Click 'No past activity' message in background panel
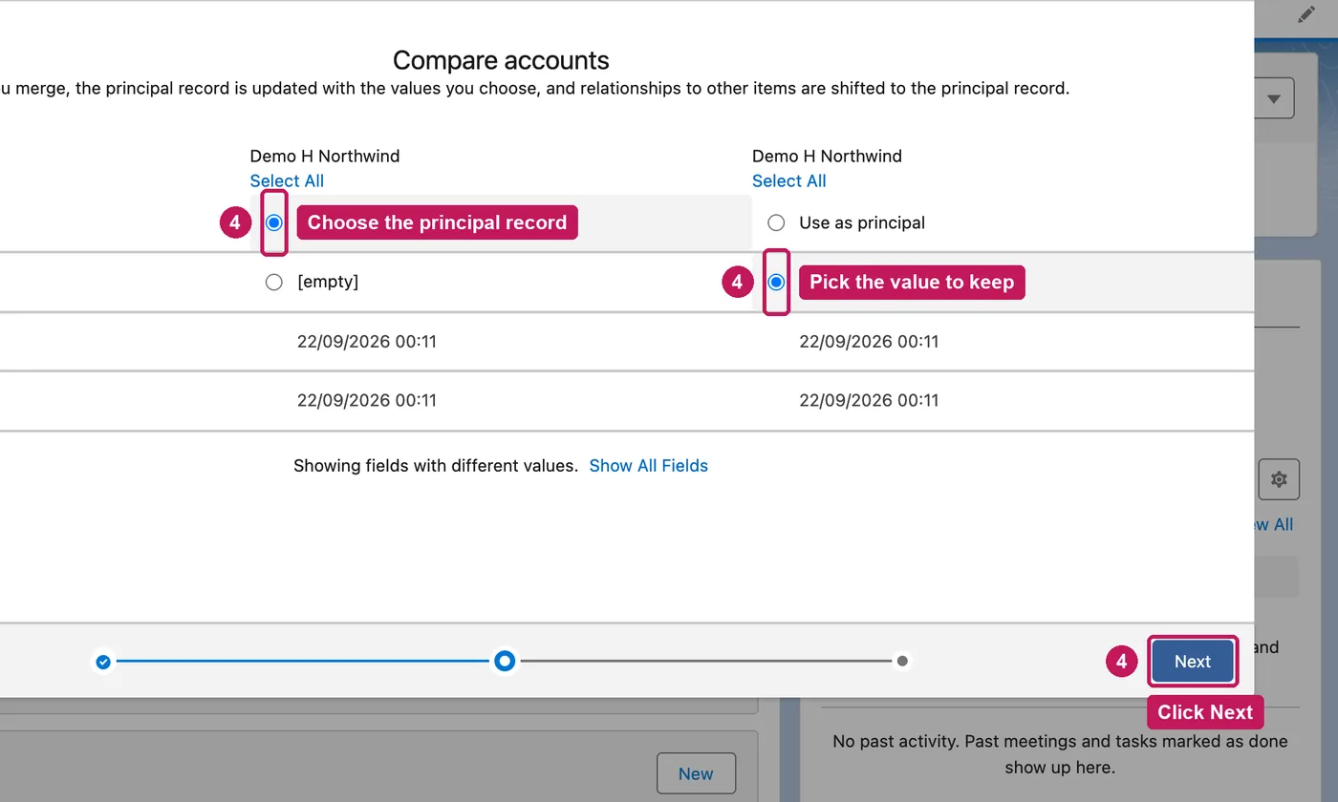Image resolution: width=1338 pixels, height=802 pixels. (x=1060, y=753)
